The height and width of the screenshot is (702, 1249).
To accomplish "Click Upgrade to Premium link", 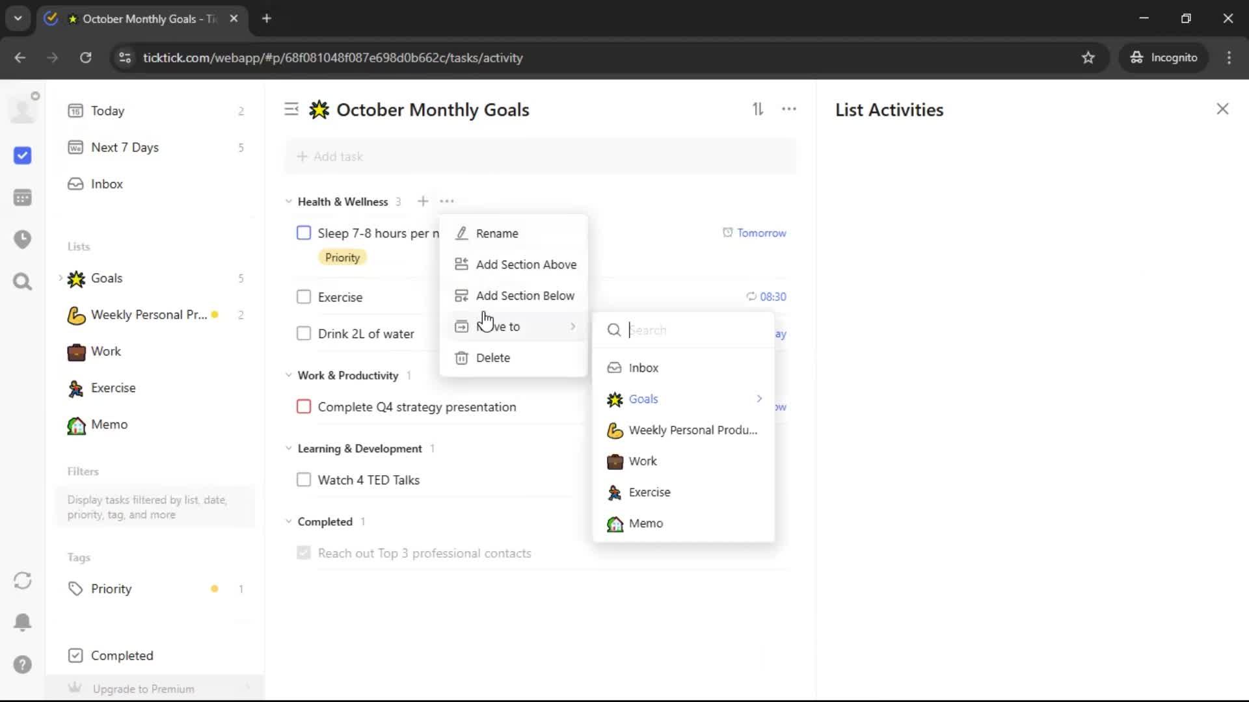I will tap(143, 688).
